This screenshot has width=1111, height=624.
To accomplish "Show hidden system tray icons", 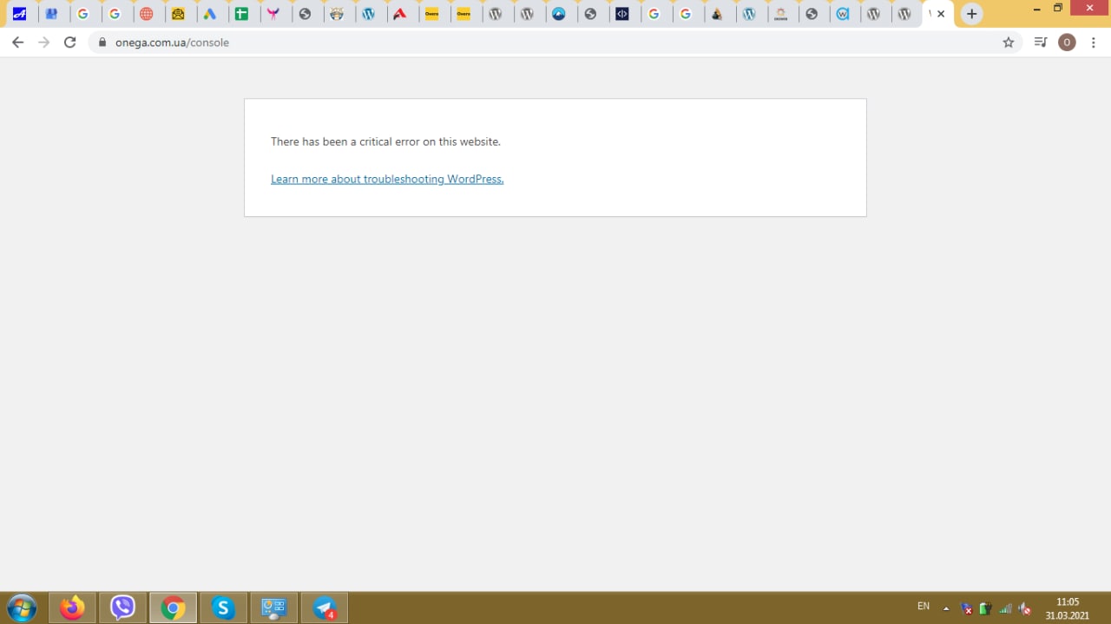I will coord(946,608).
